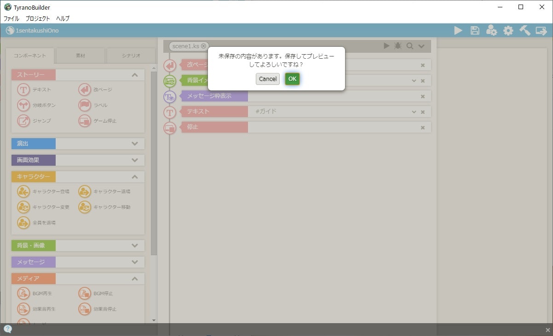
Task: Switch to the シナリオ tab
Action: click(x=131, y=56)
